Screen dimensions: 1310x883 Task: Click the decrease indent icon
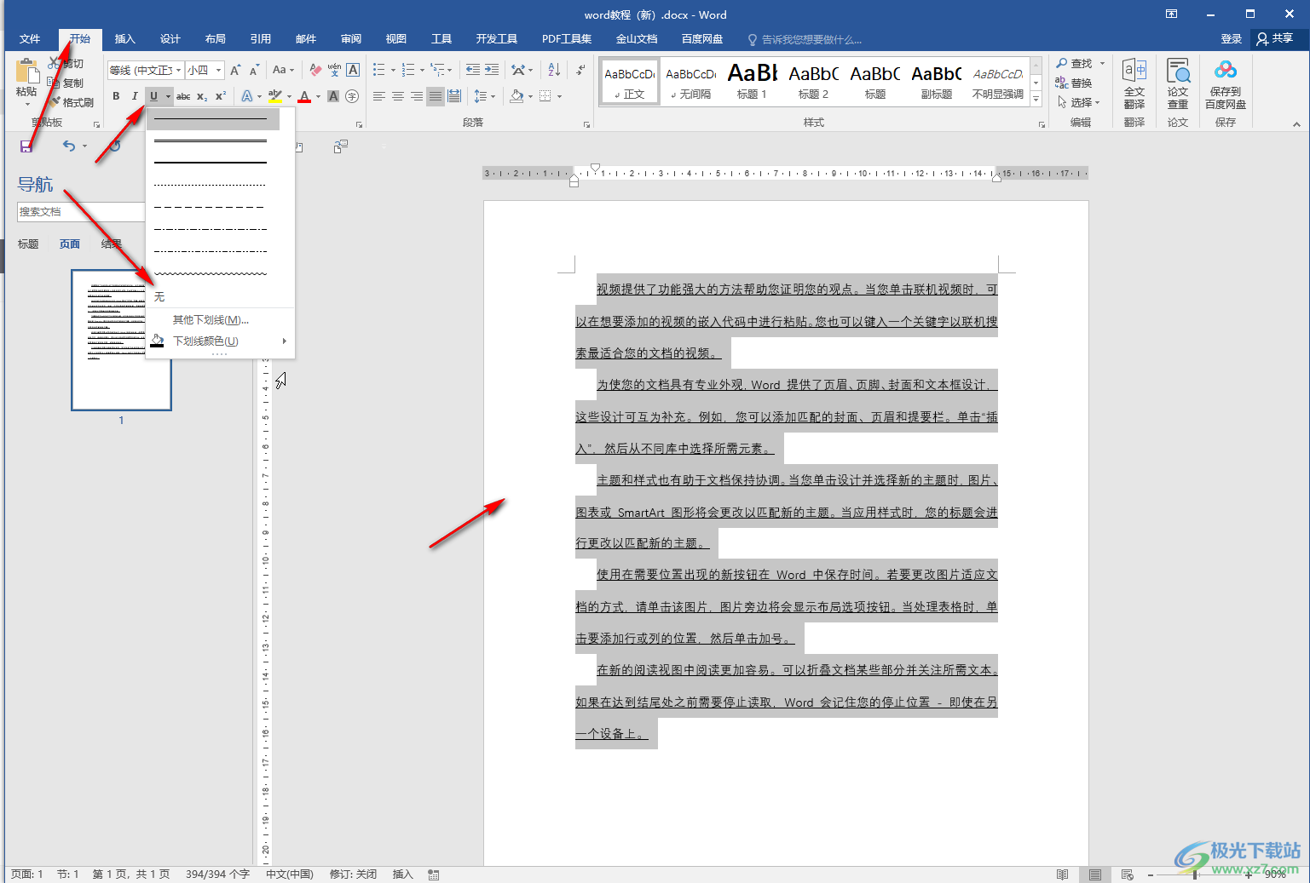[473, 70]
